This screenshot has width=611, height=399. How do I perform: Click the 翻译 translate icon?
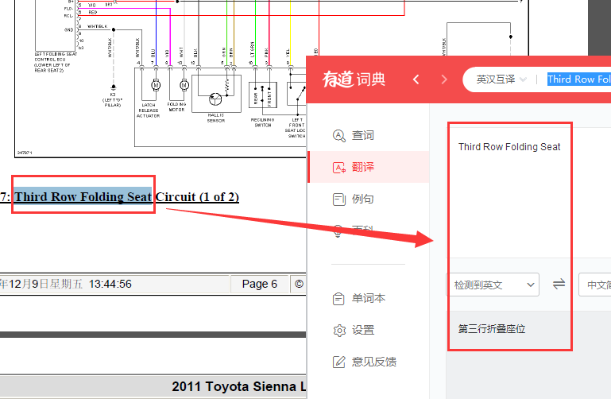[x=339, y=168]
